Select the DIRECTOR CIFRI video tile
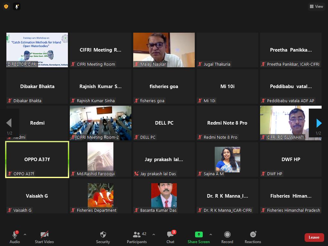Viewport: 328px width, 246px height. 37,50
